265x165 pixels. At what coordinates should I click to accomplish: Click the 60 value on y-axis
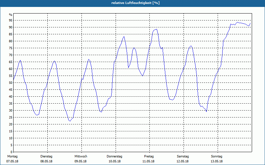(x=11, y=69)
